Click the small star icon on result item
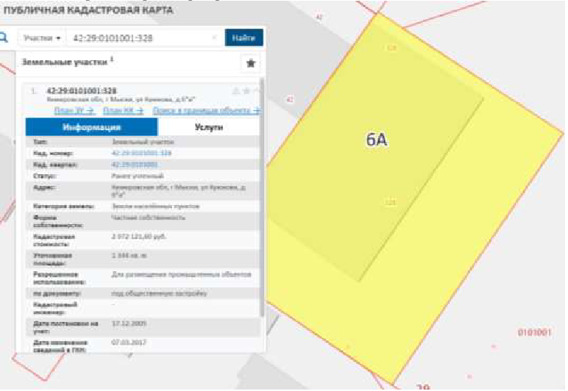 tap(246, 91)
